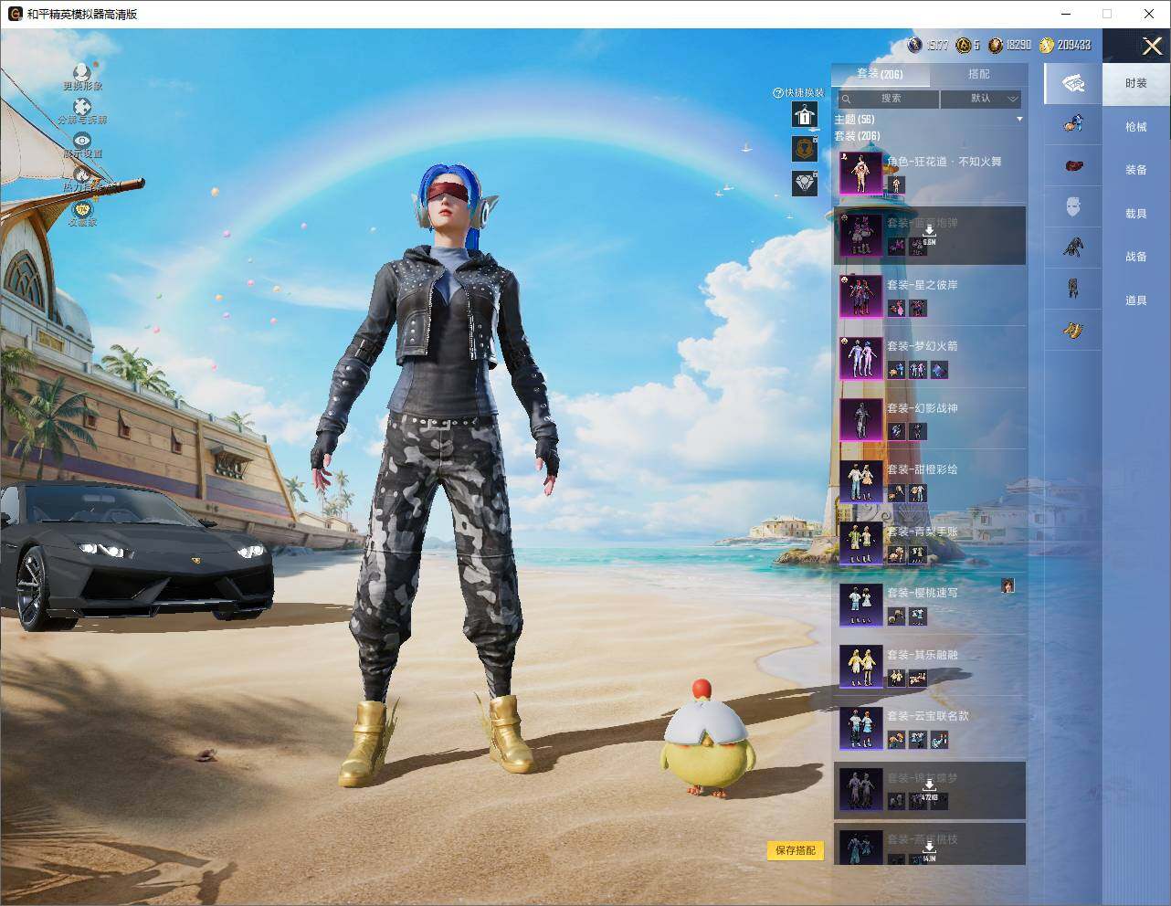The width and height of the screenshot is (1171, 906).
Task: Switch to the 搭配 tab
Action: coord(978,74)
